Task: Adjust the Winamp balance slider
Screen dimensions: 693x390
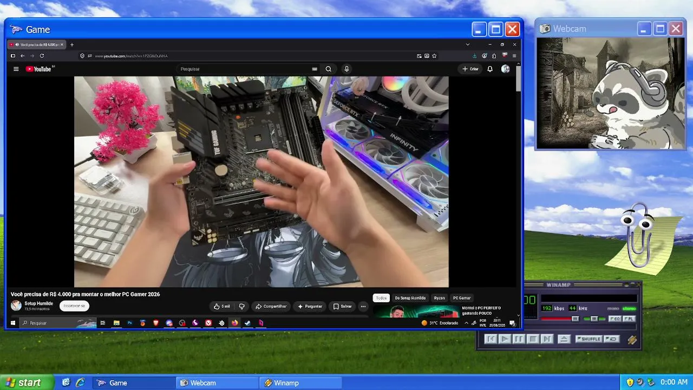Action: tap(594, 319)
